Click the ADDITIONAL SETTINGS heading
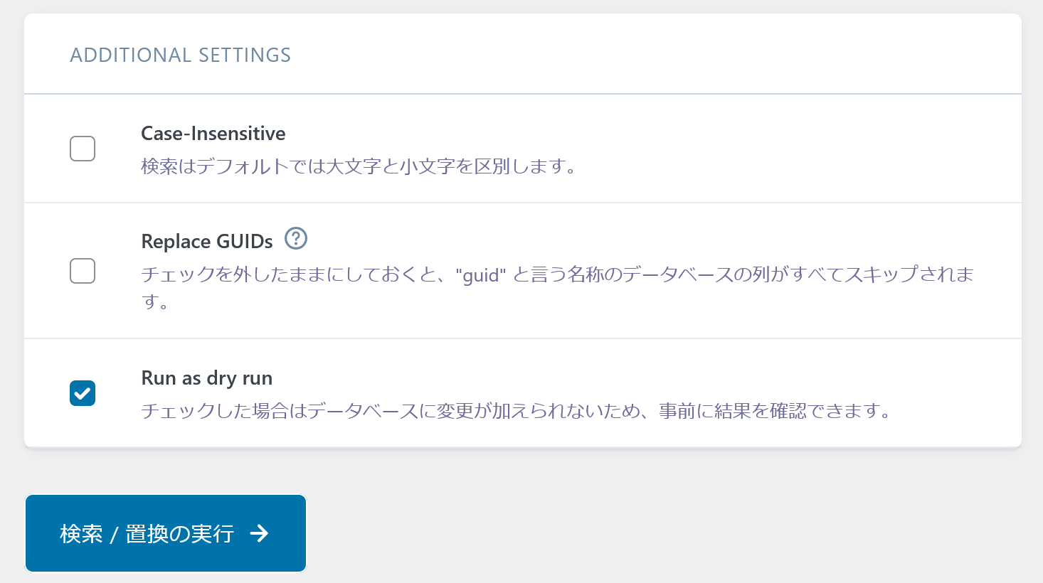The image size is (1043, 583). 180,55
